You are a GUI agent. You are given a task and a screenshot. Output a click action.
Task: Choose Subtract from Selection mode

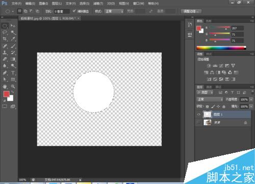31,11
